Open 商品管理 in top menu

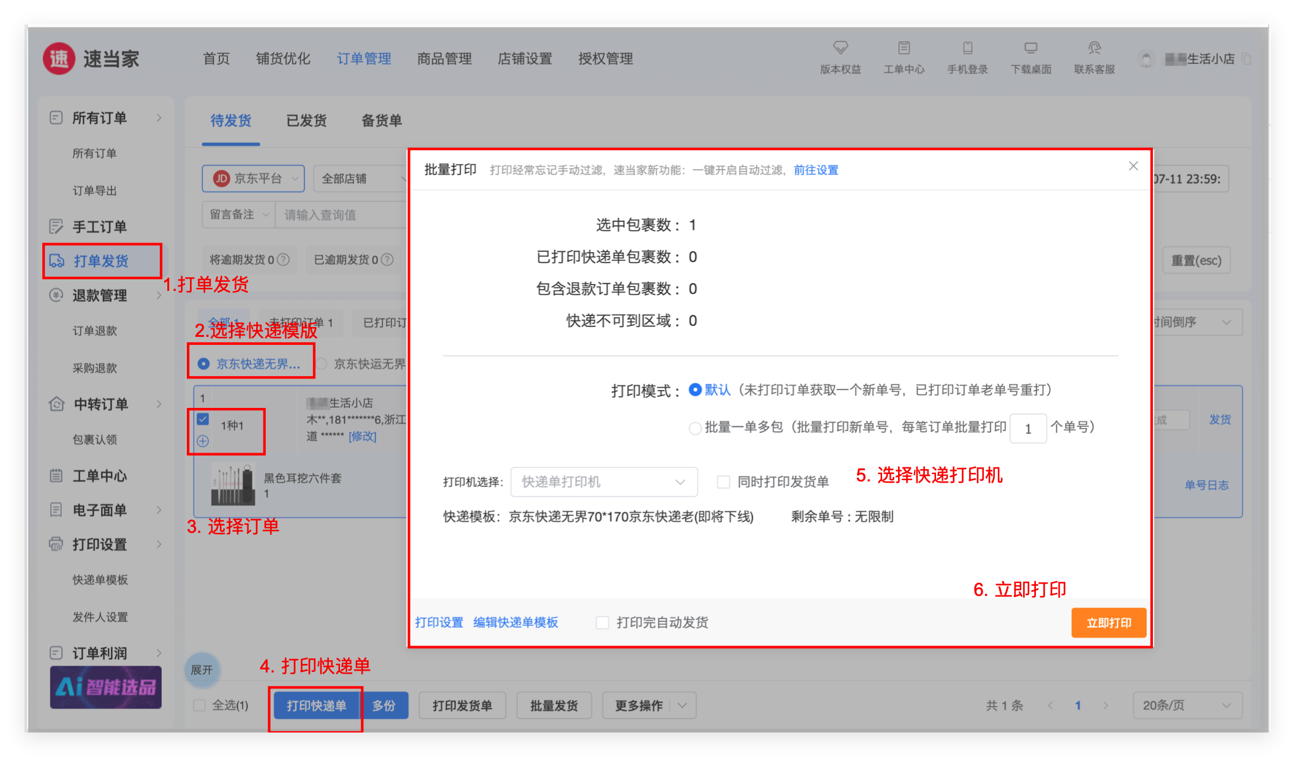tap(444, 59)
